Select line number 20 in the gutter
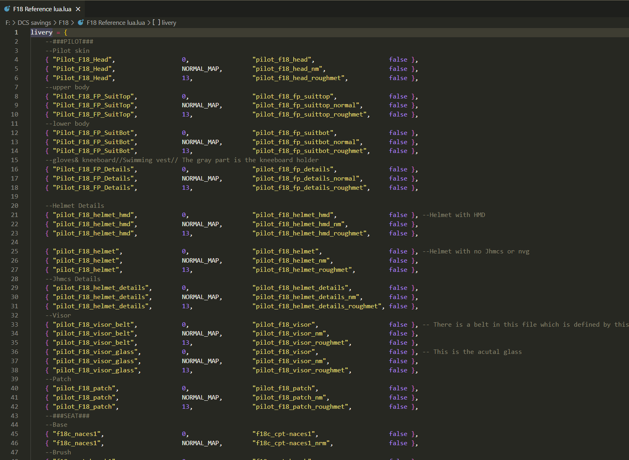Image resolution: width=629 pixels, height=460 pixels. point(14,206)
